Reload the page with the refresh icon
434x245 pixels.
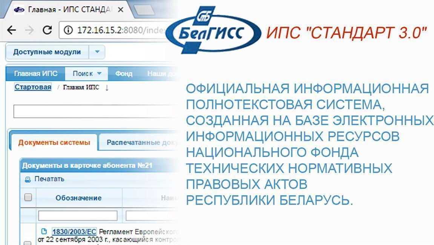coord(47,30)
